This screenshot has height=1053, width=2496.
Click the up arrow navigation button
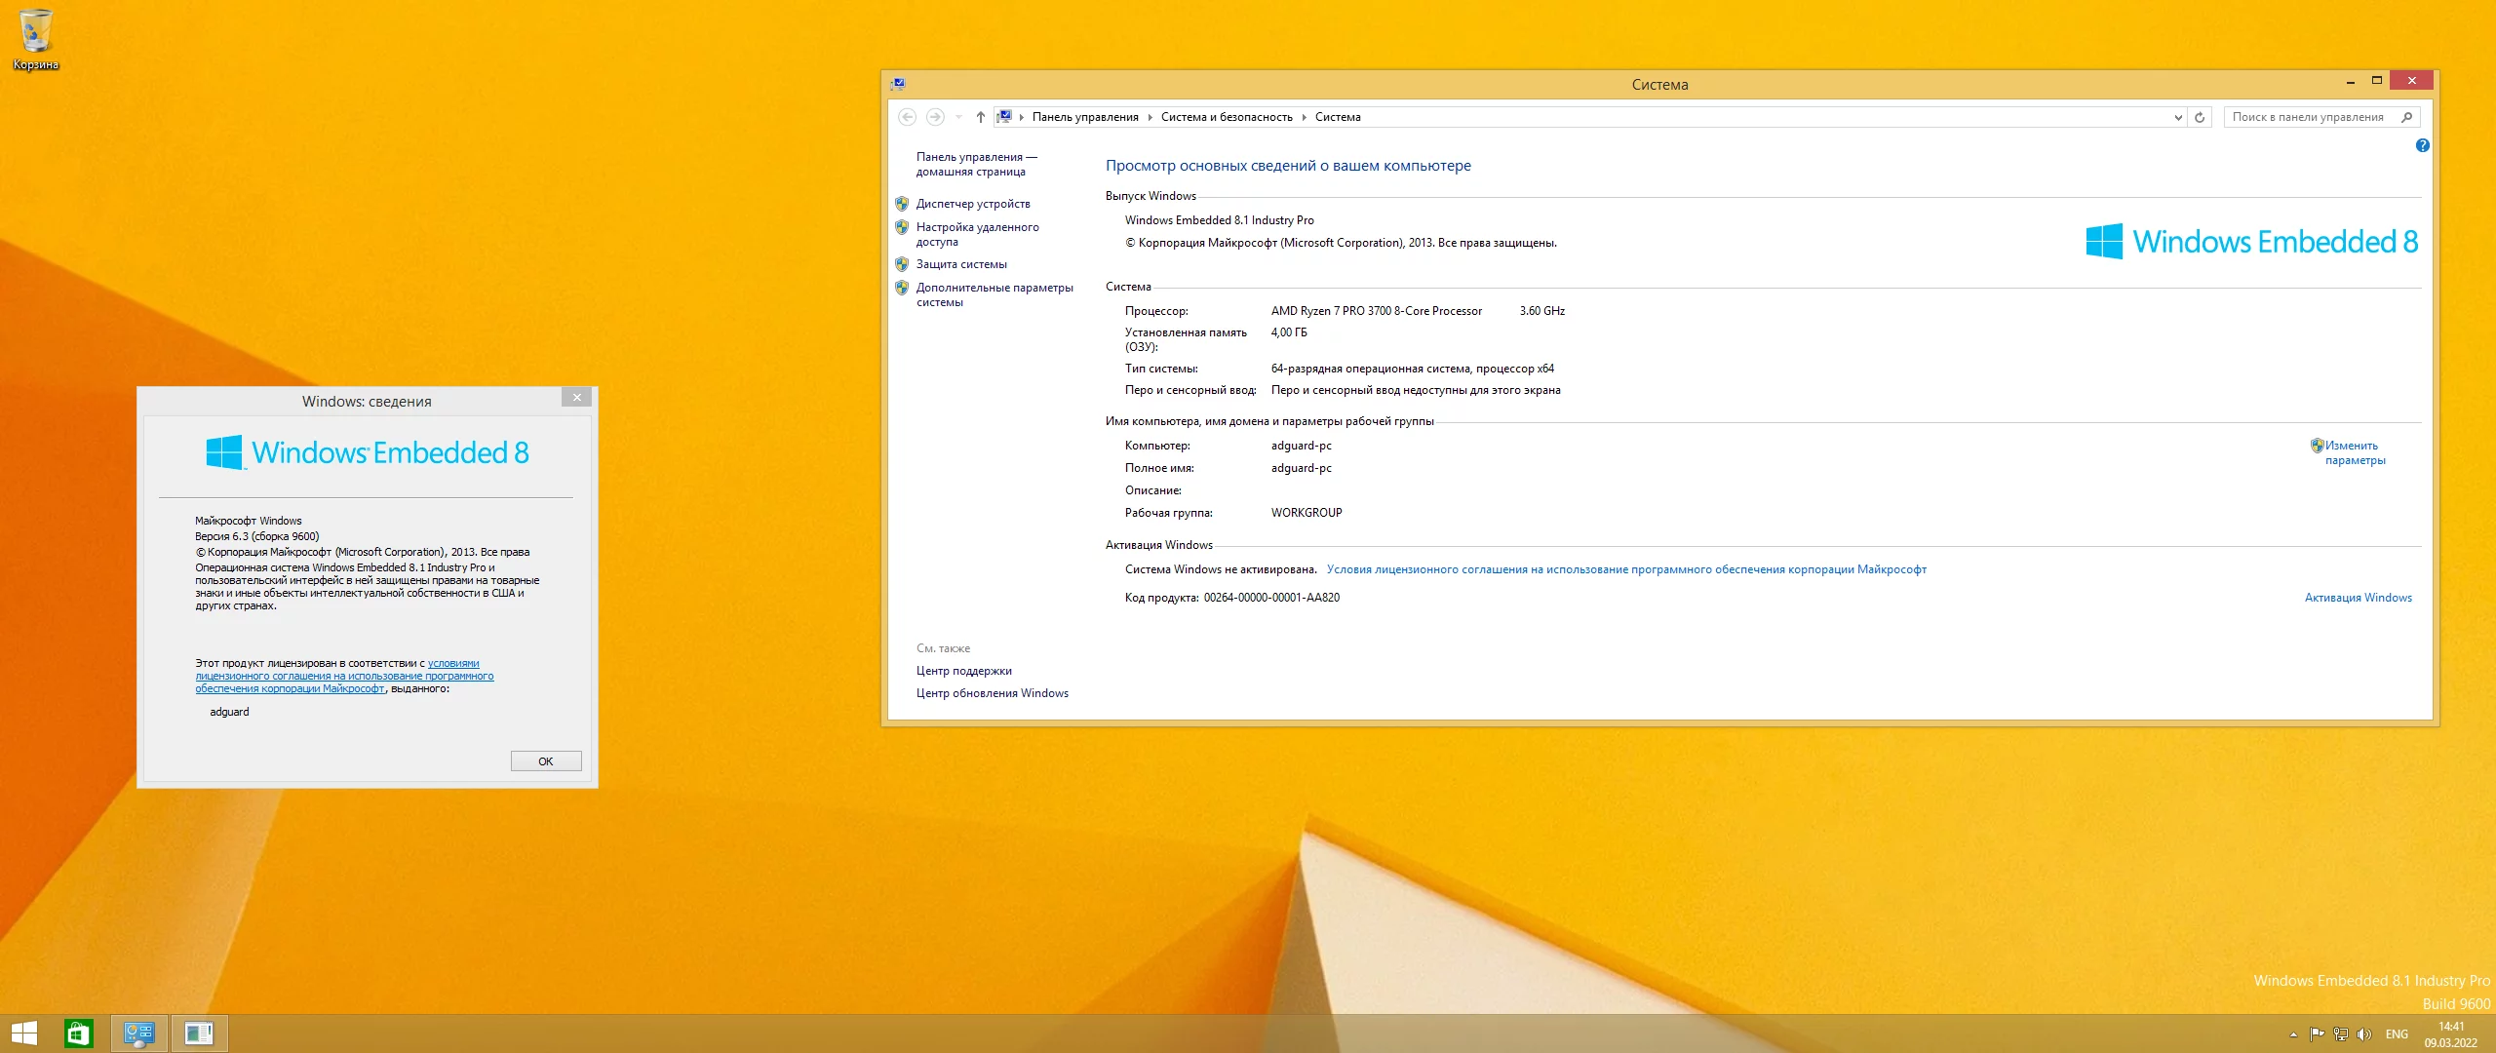980,117
